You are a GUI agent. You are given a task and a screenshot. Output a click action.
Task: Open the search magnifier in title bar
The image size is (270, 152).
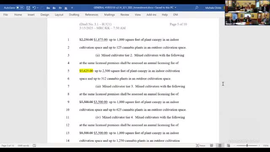click(x=197, y=8)
